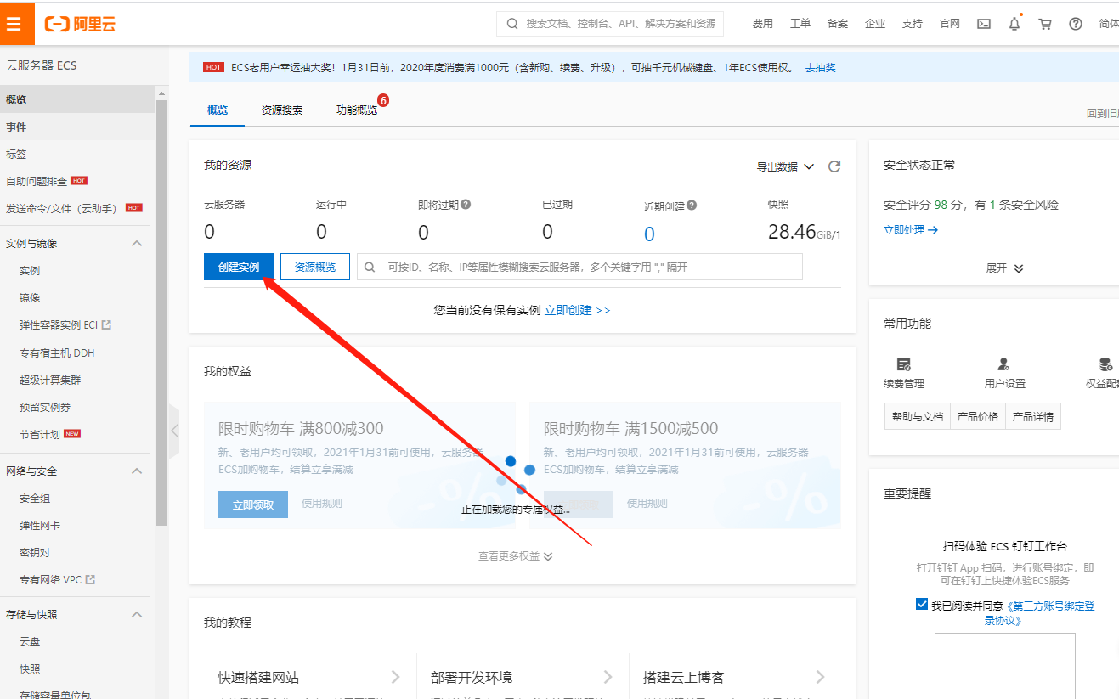Image resolution: width=1119 pixels, height=699 pixels.
Task: Collapse the 网络与安全 section
Action: 137,471
